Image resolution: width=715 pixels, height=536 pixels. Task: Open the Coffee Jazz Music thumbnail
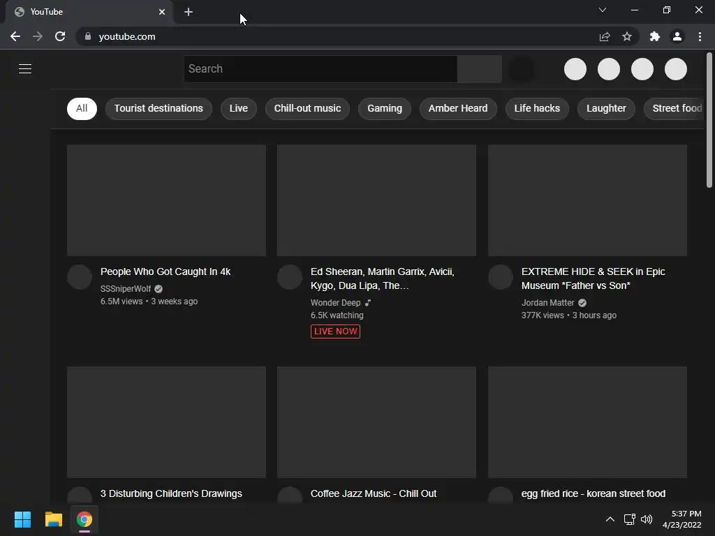pyautogui.click(x=376, y=422)
